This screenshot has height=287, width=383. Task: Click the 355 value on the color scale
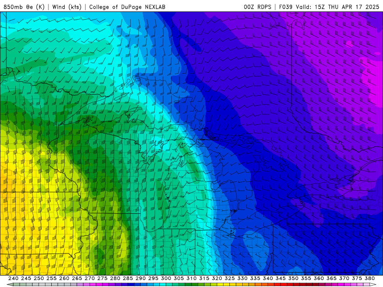pos(306,278)
